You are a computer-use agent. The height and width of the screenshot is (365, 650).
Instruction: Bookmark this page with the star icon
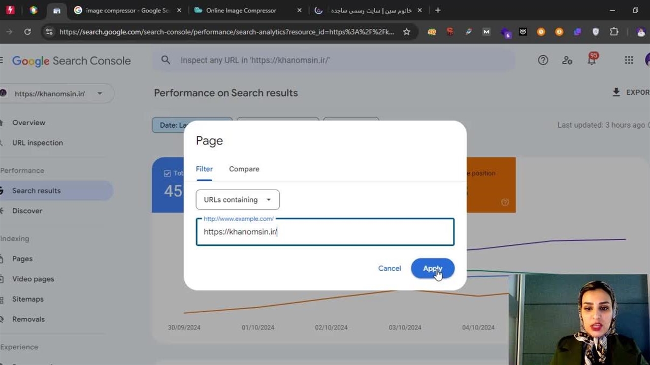coord(406,32)
